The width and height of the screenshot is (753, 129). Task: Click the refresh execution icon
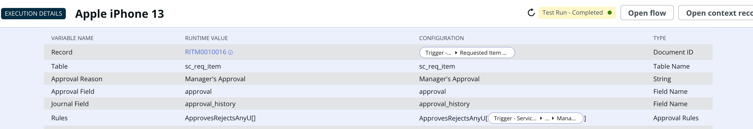tap(531, 13)
